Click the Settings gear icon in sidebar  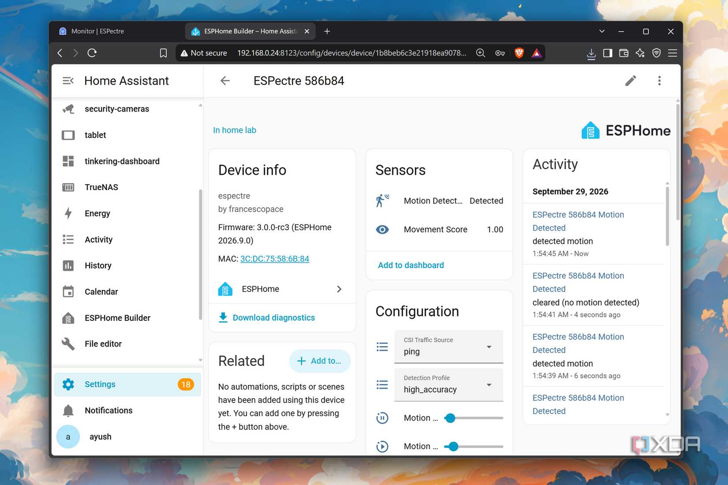(68, 384)
